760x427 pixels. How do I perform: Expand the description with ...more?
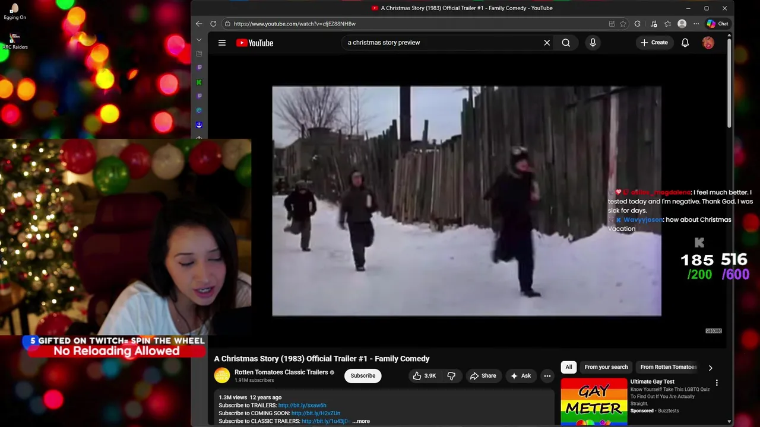361,421
